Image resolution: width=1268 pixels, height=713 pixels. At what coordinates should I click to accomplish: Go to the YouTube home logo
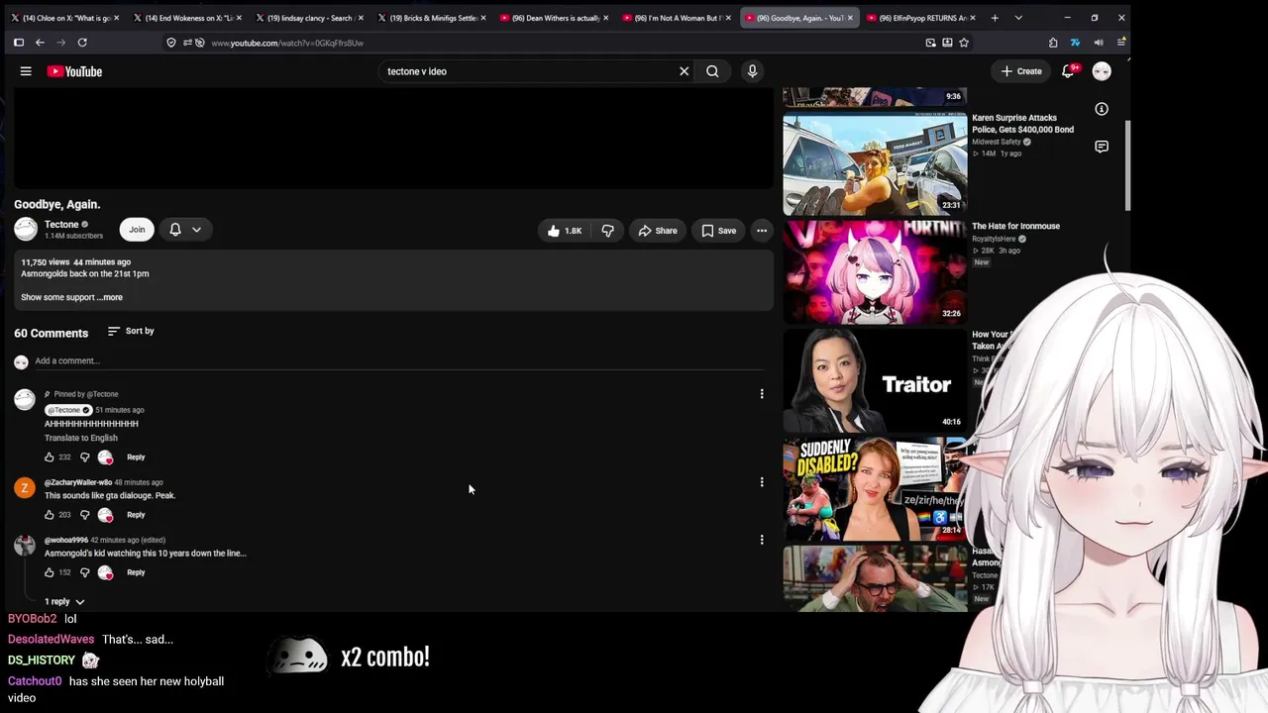(x=74, y=71)
